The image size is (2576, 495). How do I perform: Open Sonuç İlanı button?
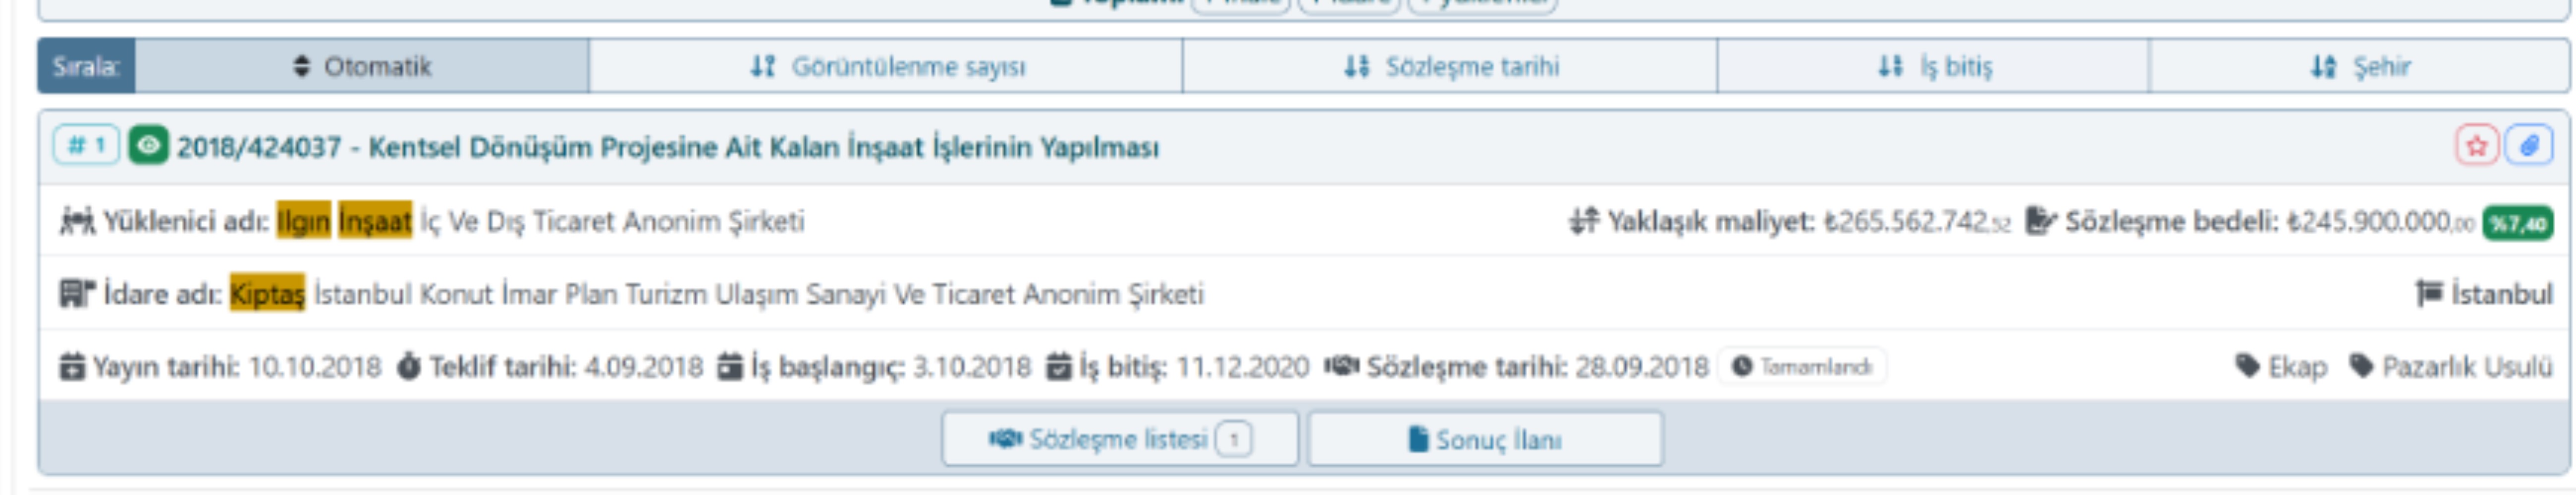coord(1486,439)
